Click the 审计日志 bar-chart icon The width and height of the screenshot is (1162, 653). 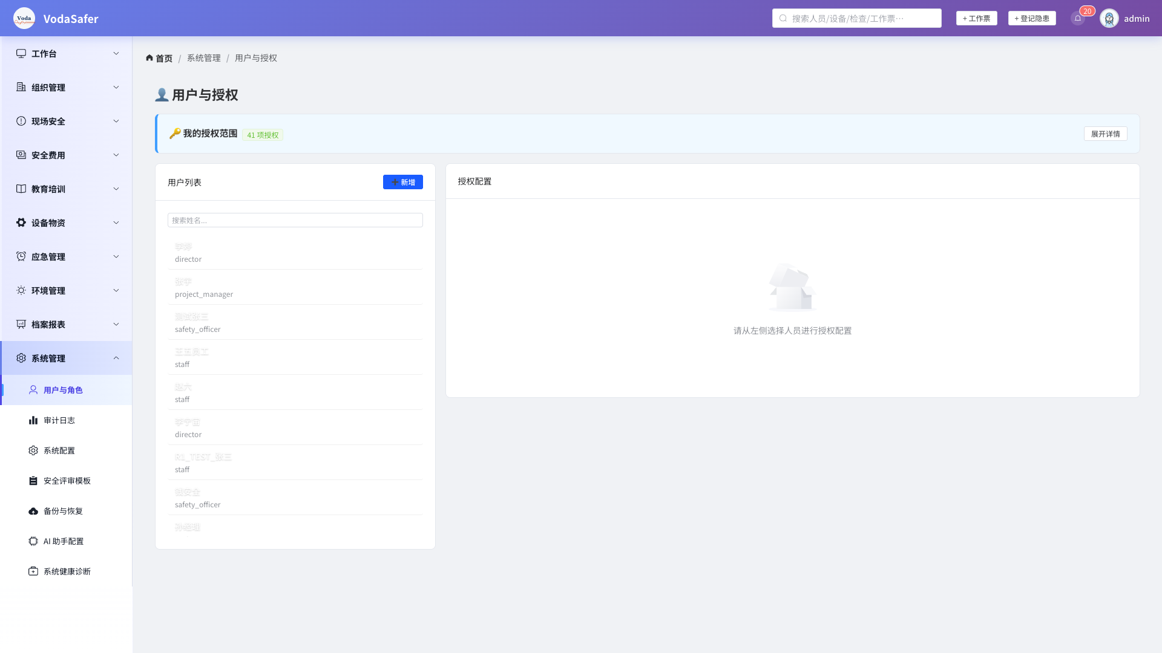pyautogui.click(x=33, y=420)
